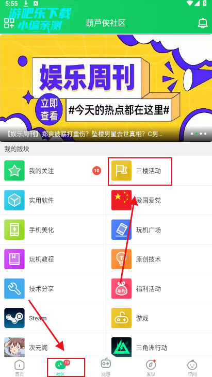Screen dimensions: 212x377
Task: Open 游戏 gamepad icon
Action: pos(121,318)
